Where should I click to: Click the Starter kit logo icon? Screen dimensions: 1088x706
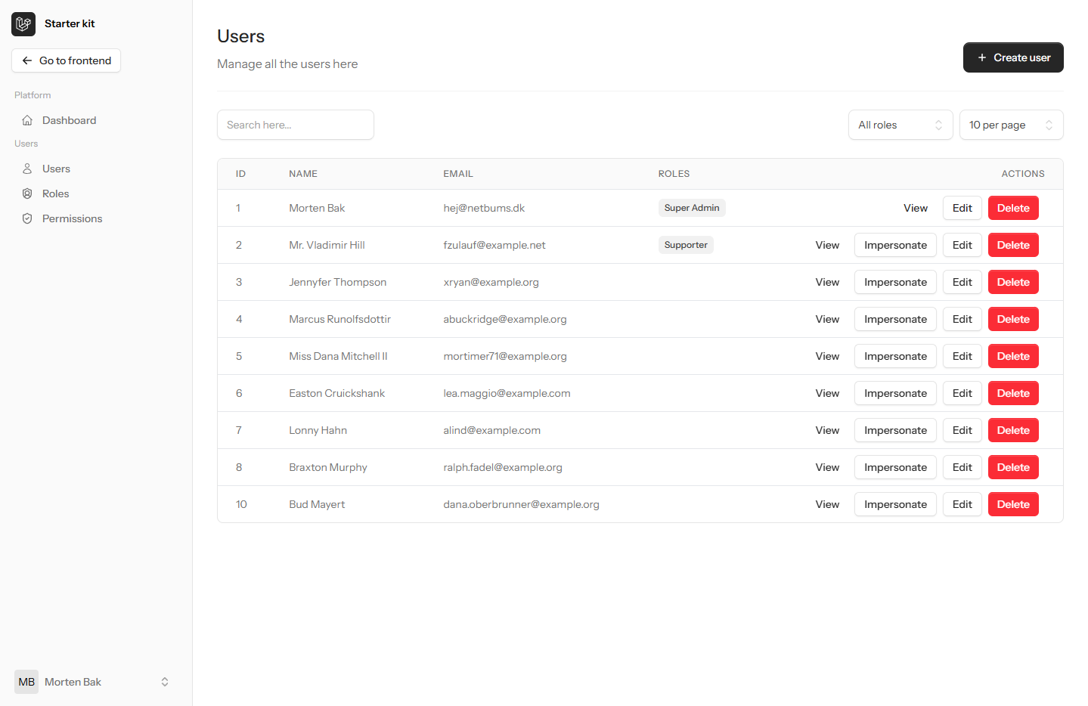click(x=23, y=23)
